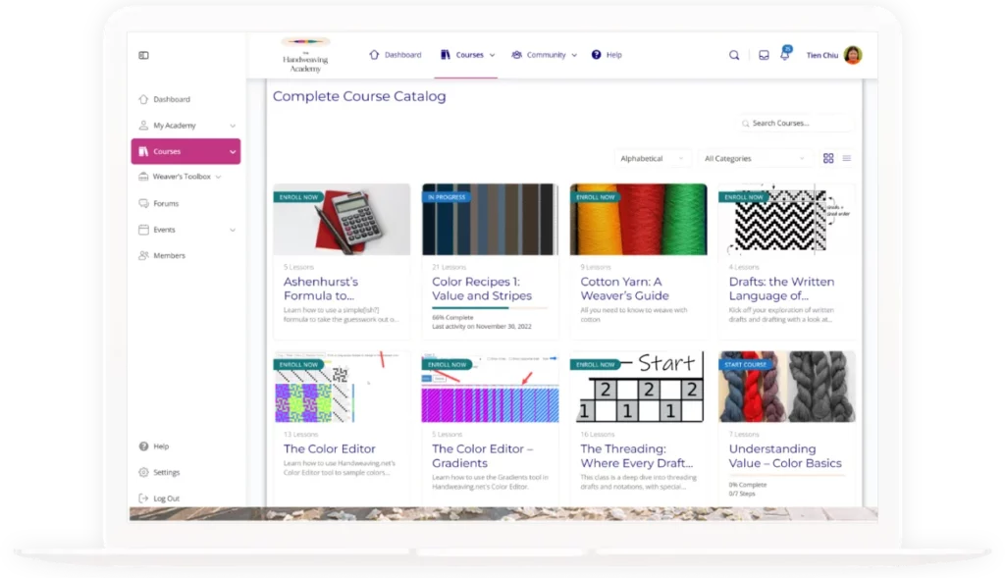Select Dashboard in the top navigation
The width and height of the screenshot is (1005, 578).
pos(396,55)
